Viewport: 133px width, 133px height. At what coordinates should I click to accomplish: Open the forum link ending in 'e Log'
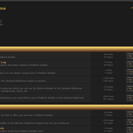(x=3, y=62)
